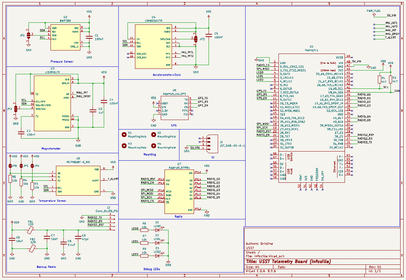Select capacitor C5 near the accelerometer
Screen dimensions: 406x280
click(209, 35)
